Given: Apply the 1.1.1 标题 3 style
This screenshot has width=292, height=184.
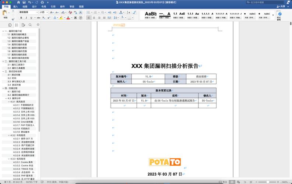Looking at the screenshot, I should (x=193, y=15).
